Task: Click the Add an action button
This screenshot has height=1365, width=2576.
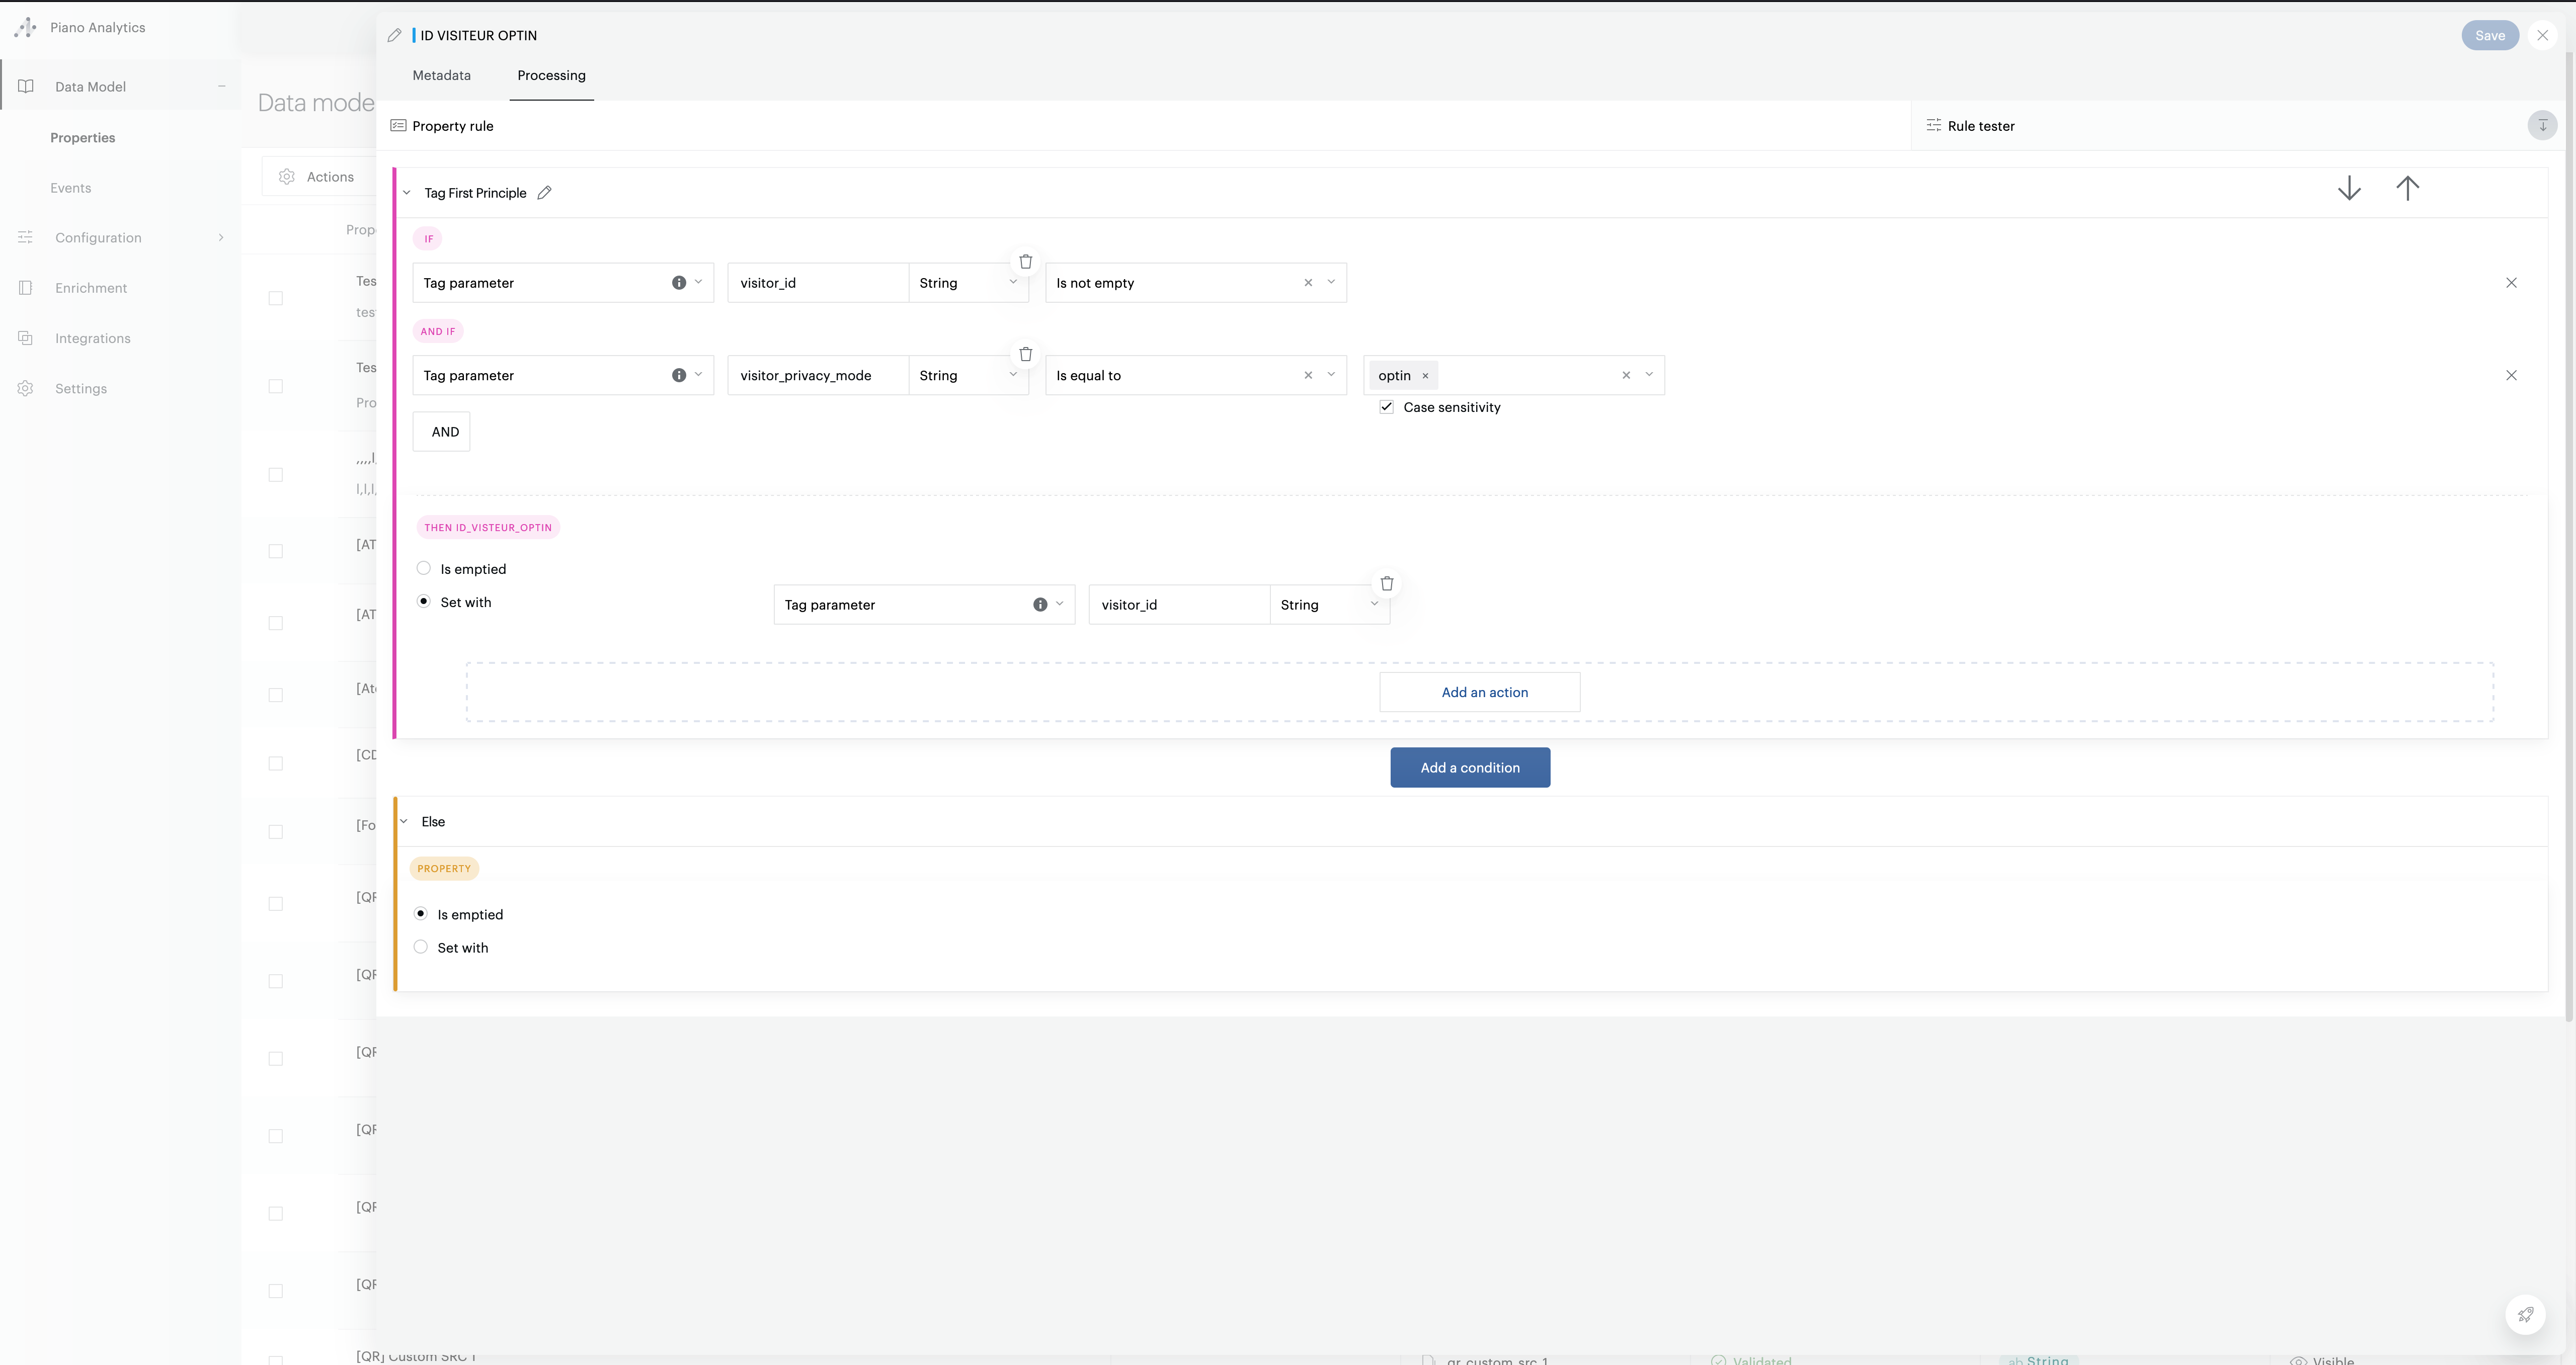Action: [1483, 692]
